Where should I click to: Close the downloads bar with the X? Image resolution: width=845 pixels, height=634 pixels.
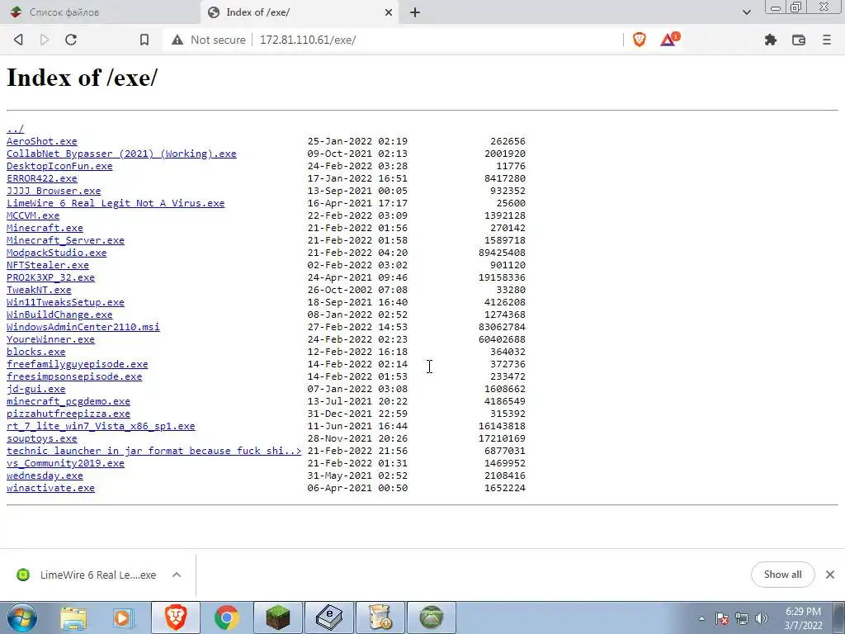830,575
